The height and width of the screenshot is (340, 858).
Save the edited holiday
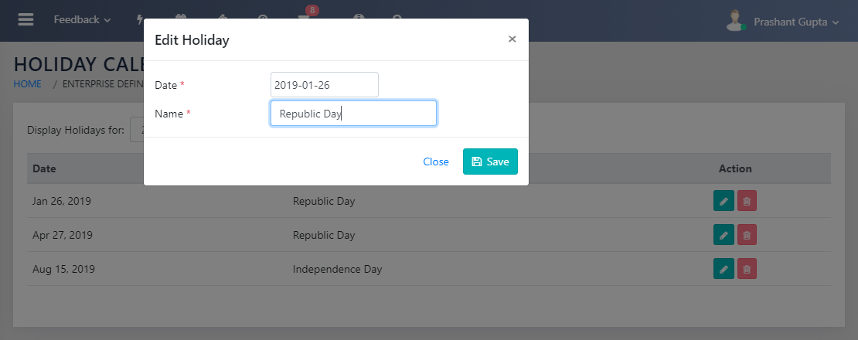[x=490, y=161]
